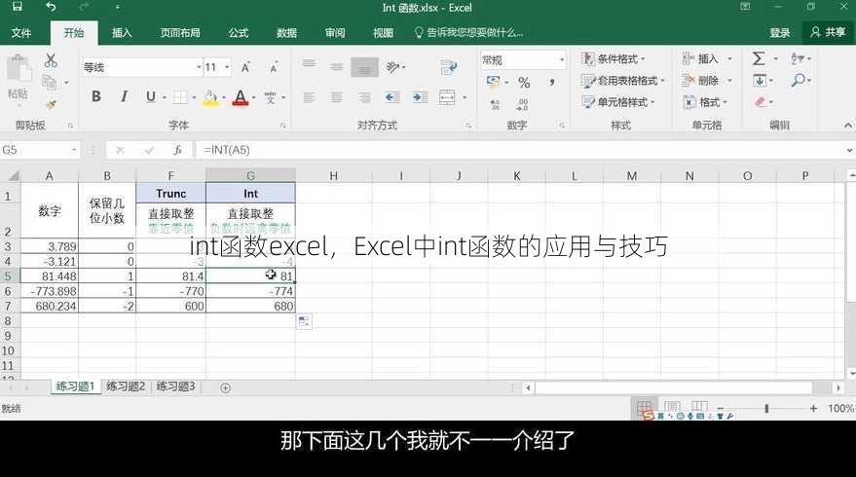Click the text orientation icon
This screenshot has width=856, height=477.
393,67
